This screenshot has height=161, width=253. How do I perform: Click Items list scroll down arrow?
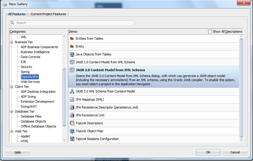[241, 140]
